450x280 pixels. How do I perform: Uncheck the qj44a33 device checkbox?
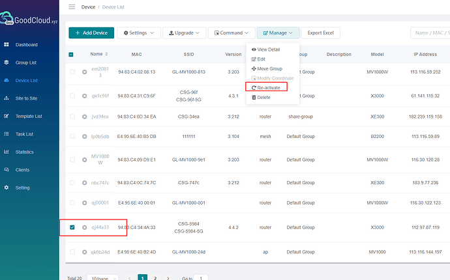(x=72, y=227)
